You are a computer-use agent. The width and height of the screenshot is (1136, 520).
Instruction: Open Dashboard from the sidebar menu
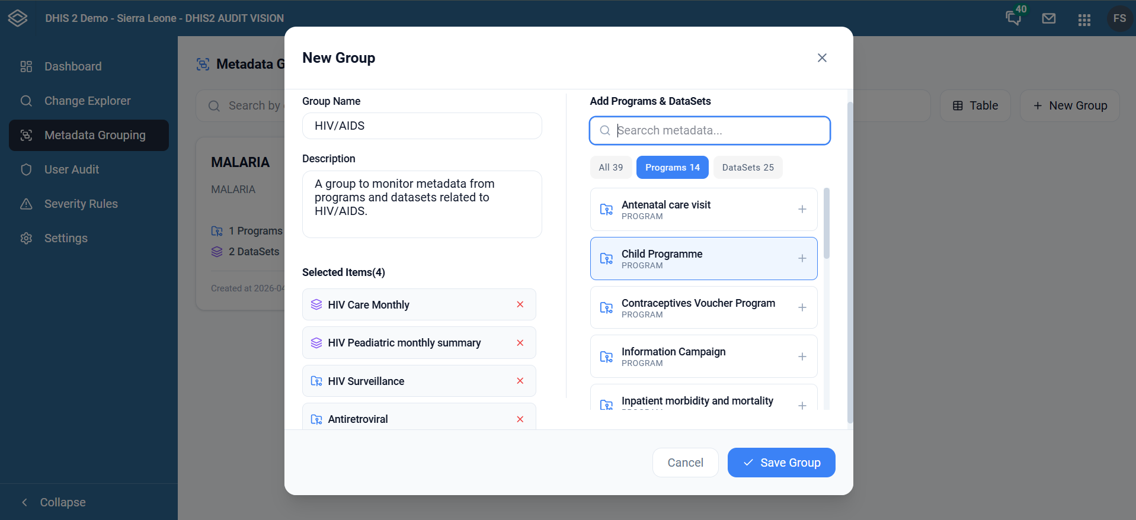click(x=89, y=66)
